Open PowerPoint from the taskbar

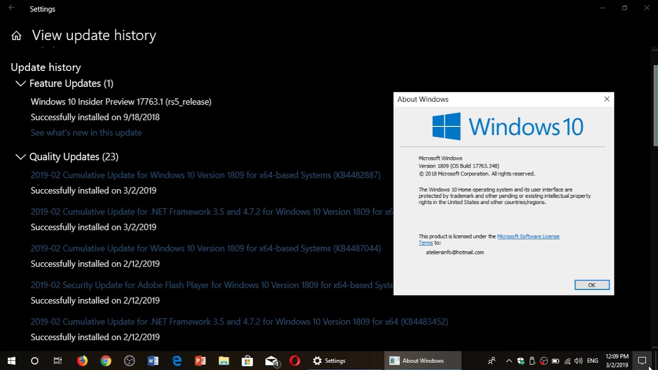tap(200, 361)
